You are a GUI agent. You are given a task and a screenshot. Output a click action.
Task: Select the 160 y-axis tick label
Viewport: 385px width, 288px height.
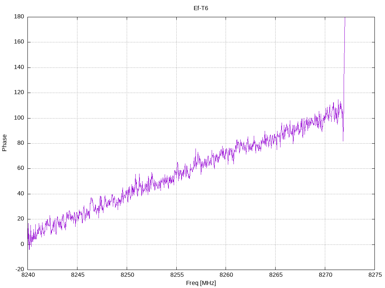pos(19,42)
